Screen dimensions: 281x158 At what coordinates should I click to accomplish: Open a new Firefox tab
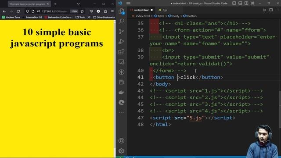55,4
